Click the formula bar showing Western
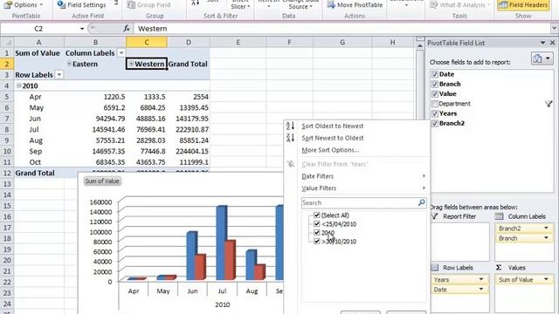The image size is (559, 314). click(342, 29)
